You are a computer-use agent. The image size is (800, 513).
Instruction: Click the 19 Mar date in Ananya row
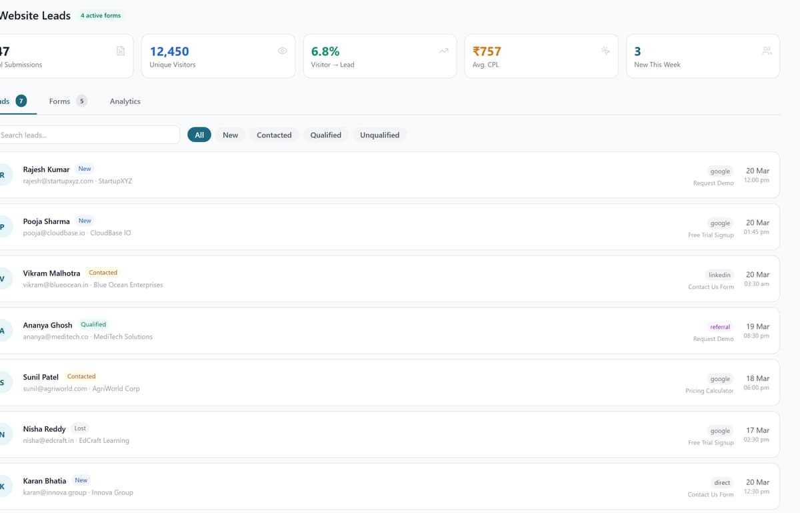tap(757, 327)
